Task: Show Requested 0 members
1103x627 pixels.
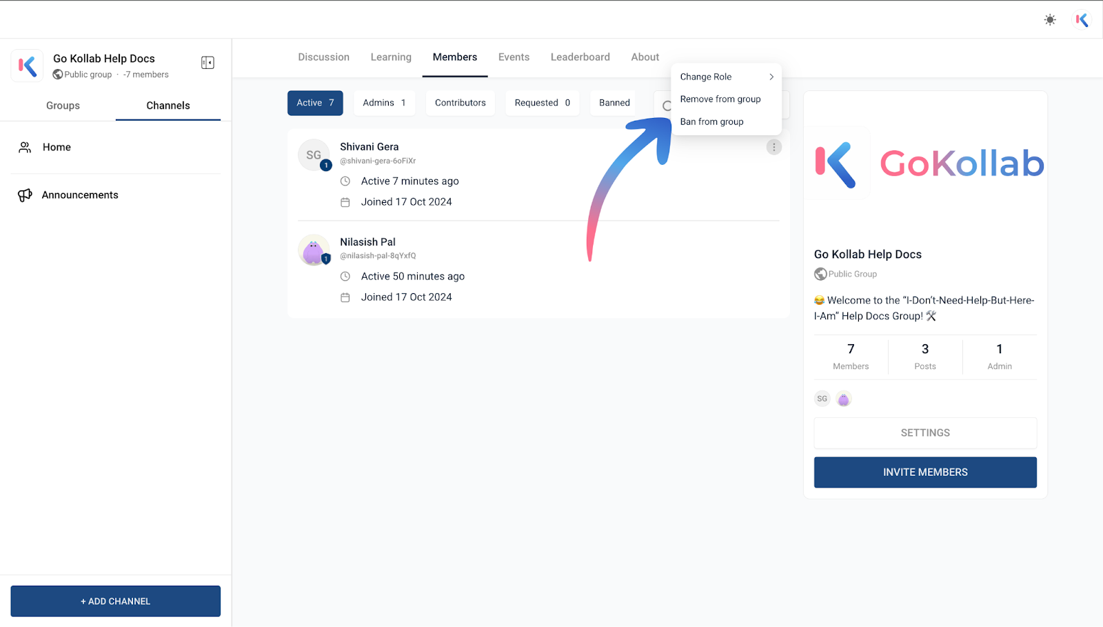Action: 543,103
